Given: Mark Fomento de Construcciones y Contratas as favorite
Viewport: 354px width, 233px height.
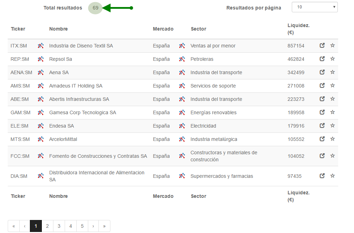Looking at the screenshot, I should coord(333,156).
